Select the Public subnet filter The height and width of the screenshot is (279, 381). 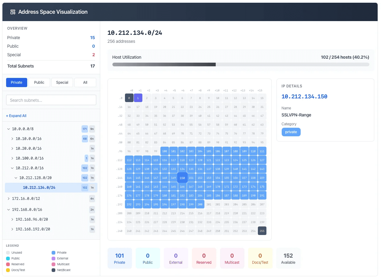tap(39, 82)
